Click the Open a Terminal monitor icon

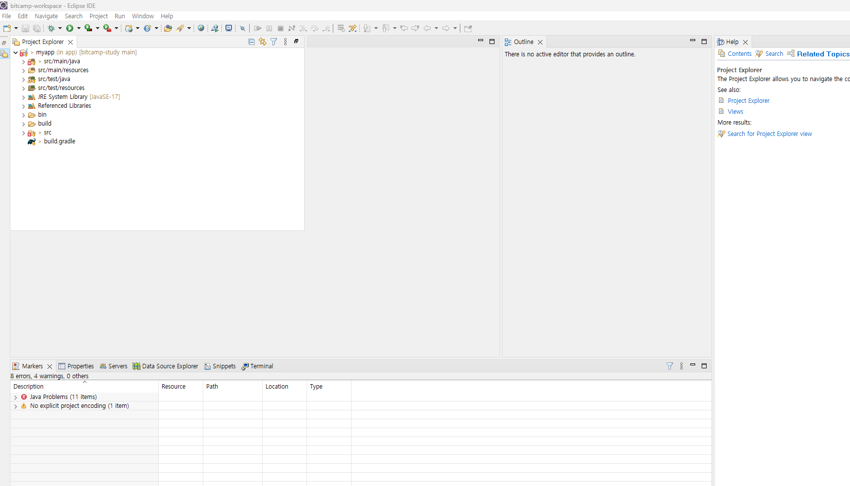228,28
